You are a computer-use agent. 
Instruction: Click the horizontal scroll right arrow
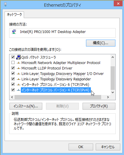[108, 97]
